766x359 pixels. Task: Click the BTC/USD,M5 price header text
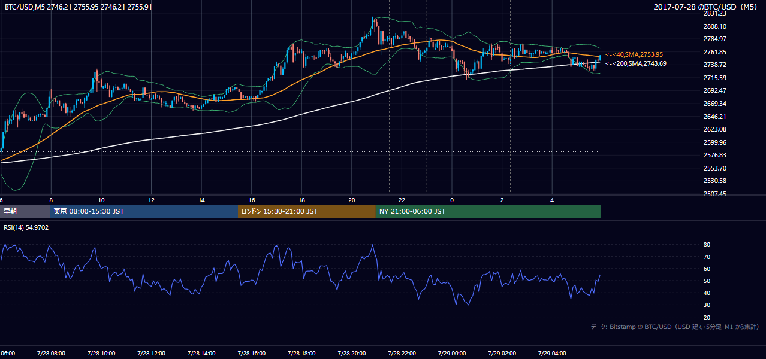point(78,7)
